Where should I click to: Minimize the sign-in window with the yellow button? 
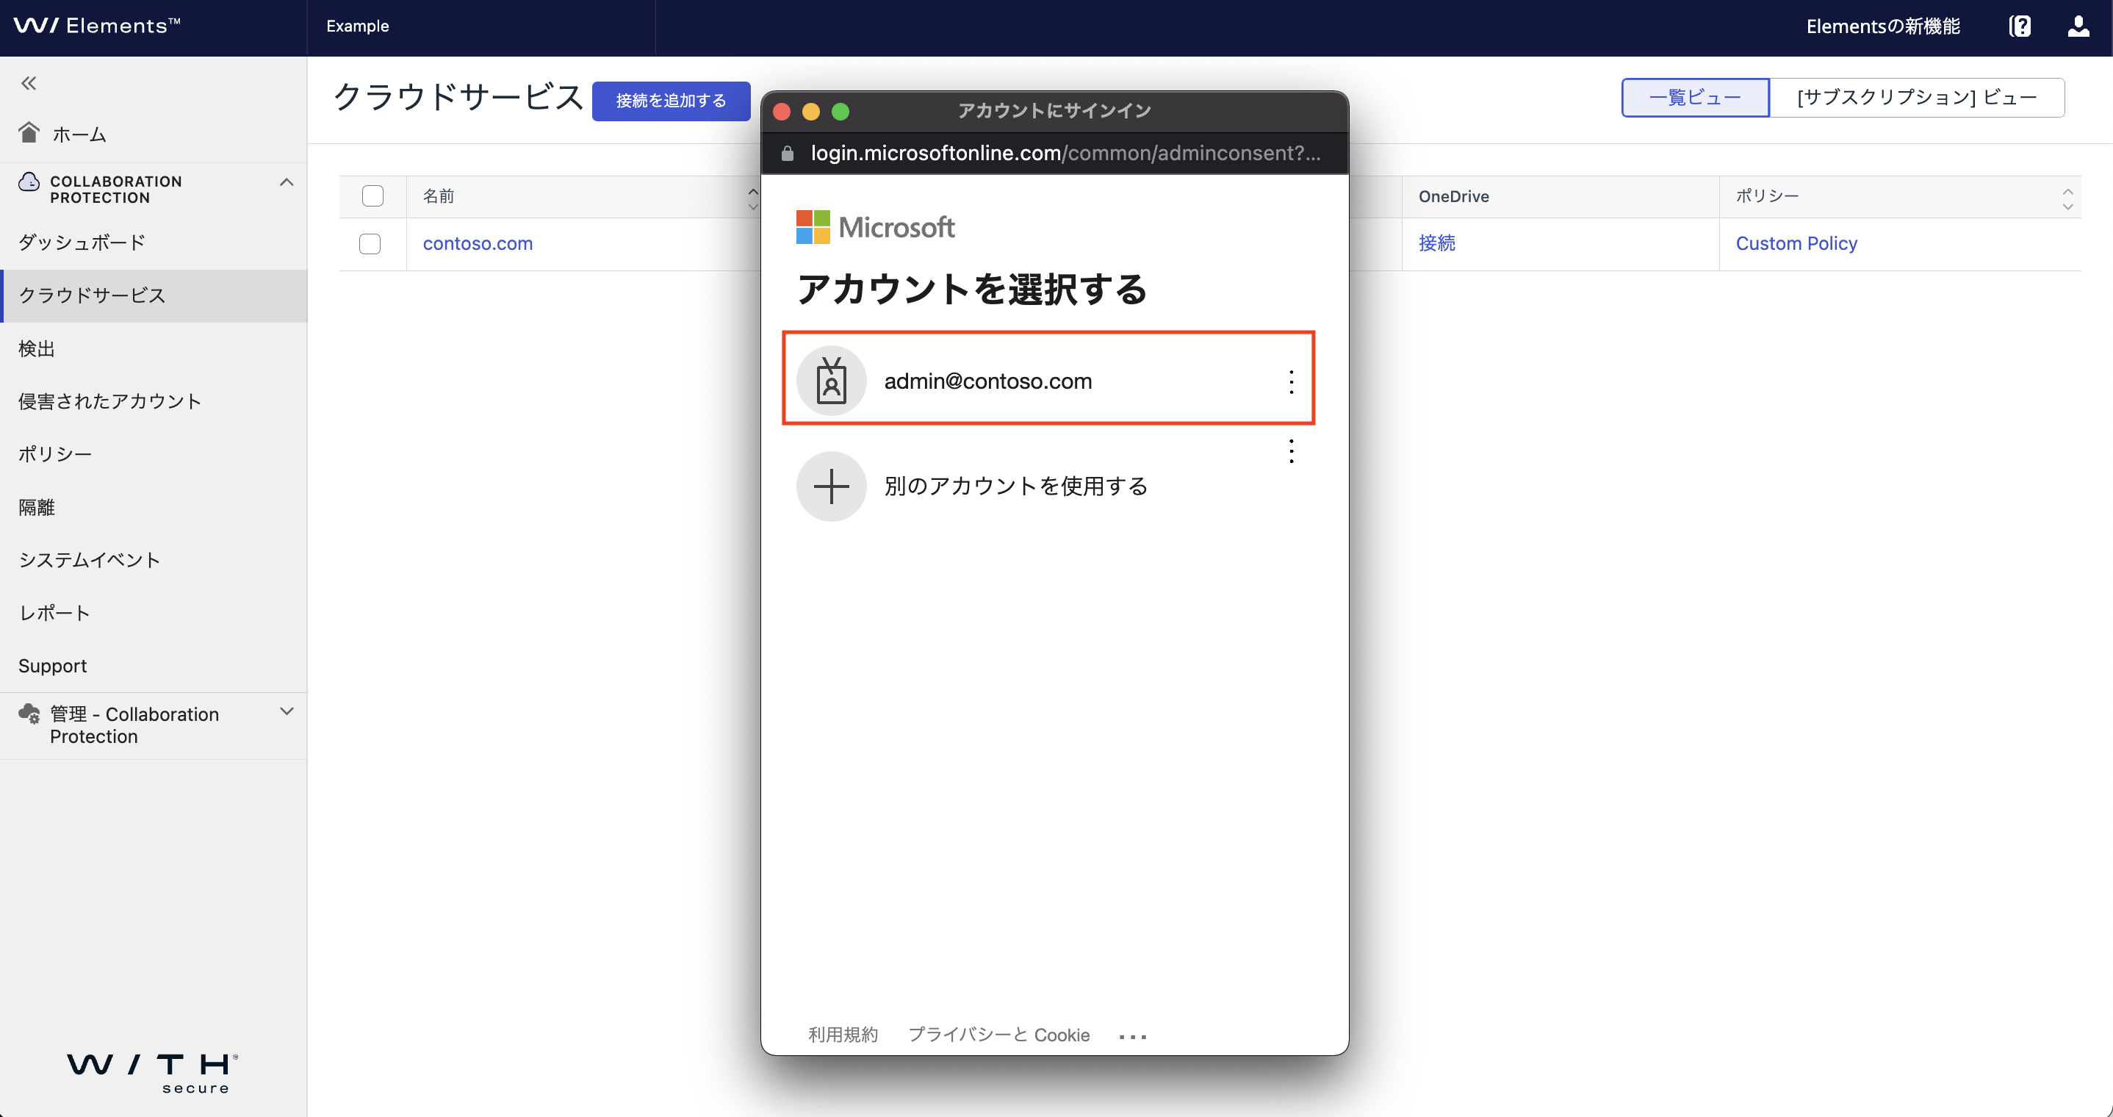point(810,112)
